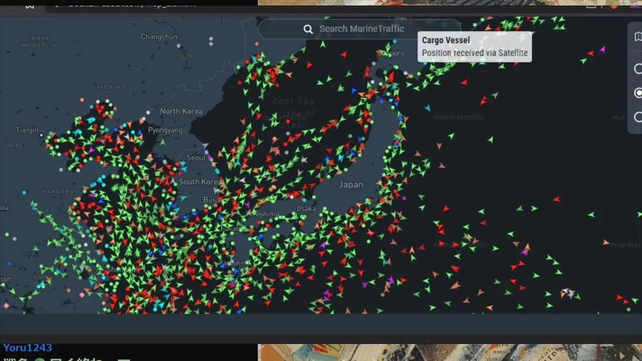The width and height of the screenshot is (642, 361).
Task: Click the Search MarineTraffic input field
Action: pos(359,29)
